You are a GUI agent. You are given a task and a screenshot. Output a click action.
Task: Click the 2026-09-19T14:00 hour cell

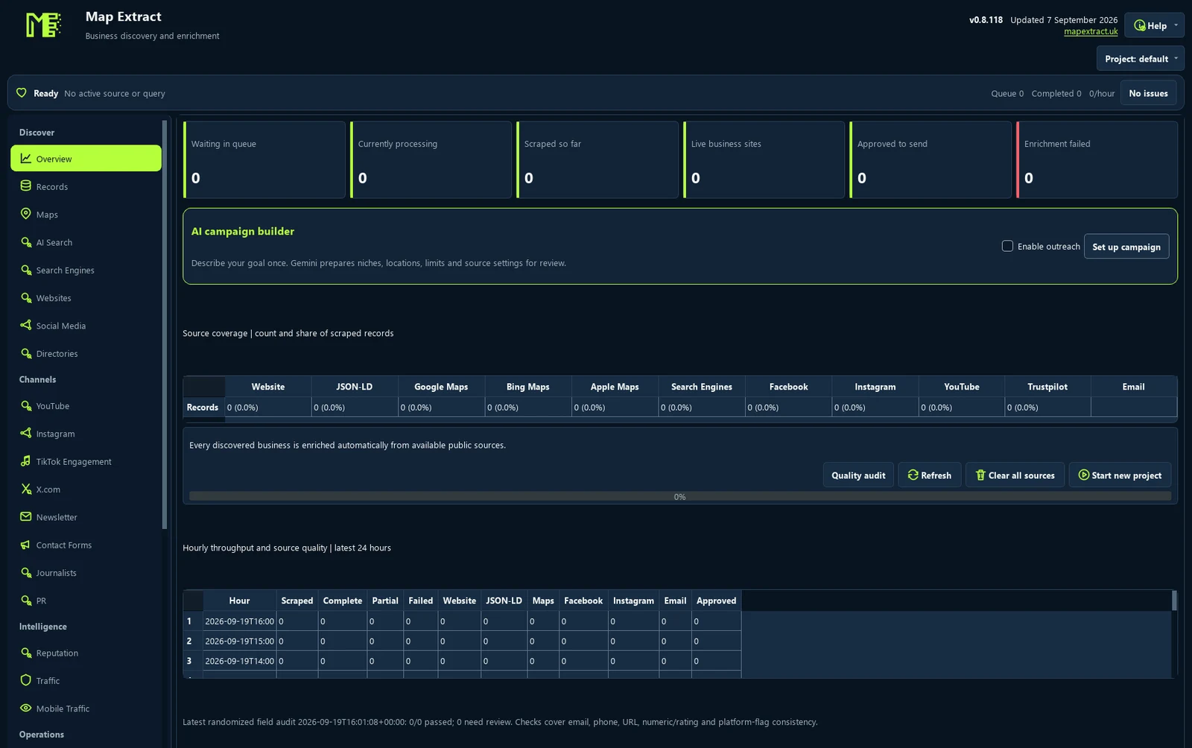coord(240,661)
